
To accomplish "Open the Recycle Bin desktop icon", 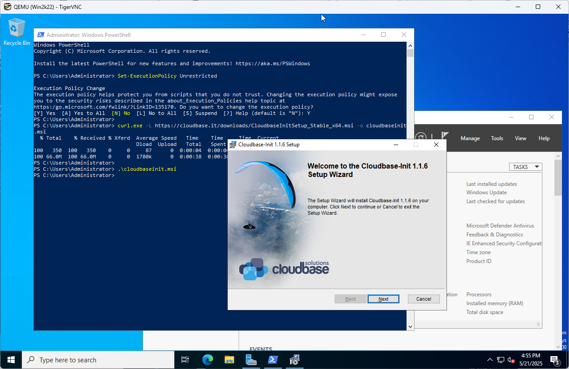I will tap(16, 32).
